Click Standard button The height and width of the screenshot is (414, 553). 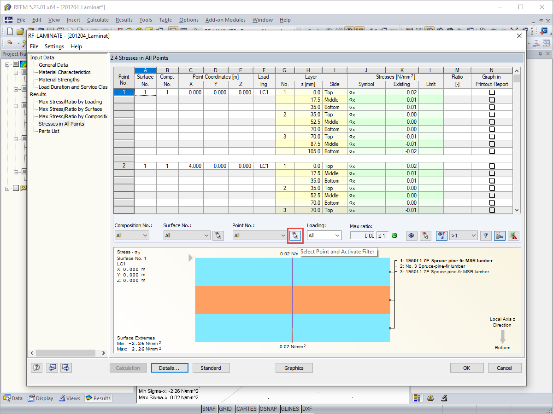pyautogui.click(x=211, y=368)
